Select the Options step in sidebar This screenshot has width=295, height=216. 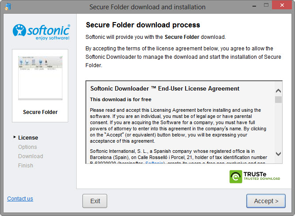point(27,147)
